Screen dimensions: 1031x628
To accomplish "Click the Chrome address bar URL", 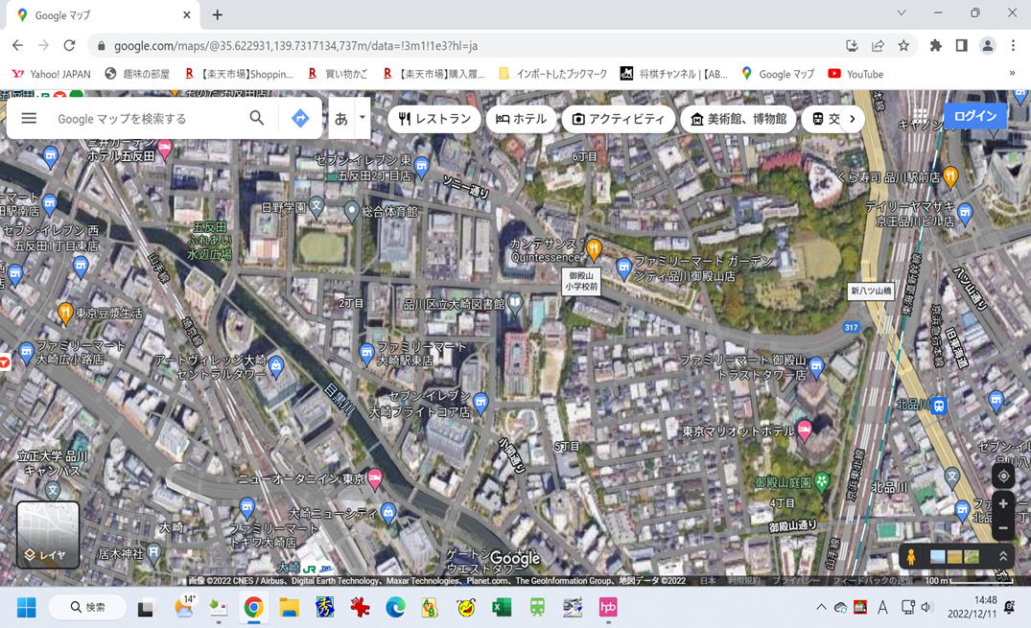I will pos(296,46).
